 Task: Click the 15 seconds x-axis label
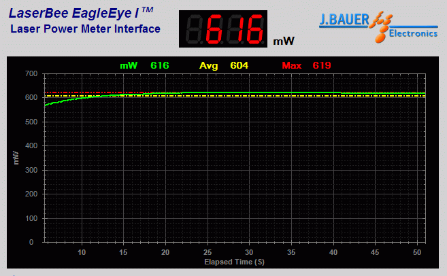click(123, 252)
